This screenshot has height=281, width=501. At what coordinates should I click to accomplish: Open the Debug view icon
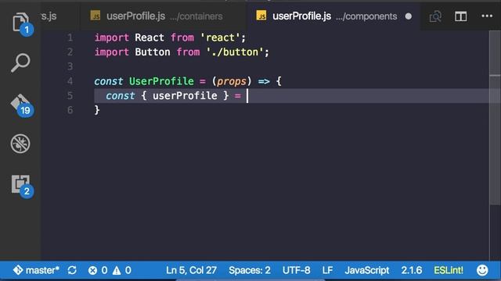click(20, 144)
